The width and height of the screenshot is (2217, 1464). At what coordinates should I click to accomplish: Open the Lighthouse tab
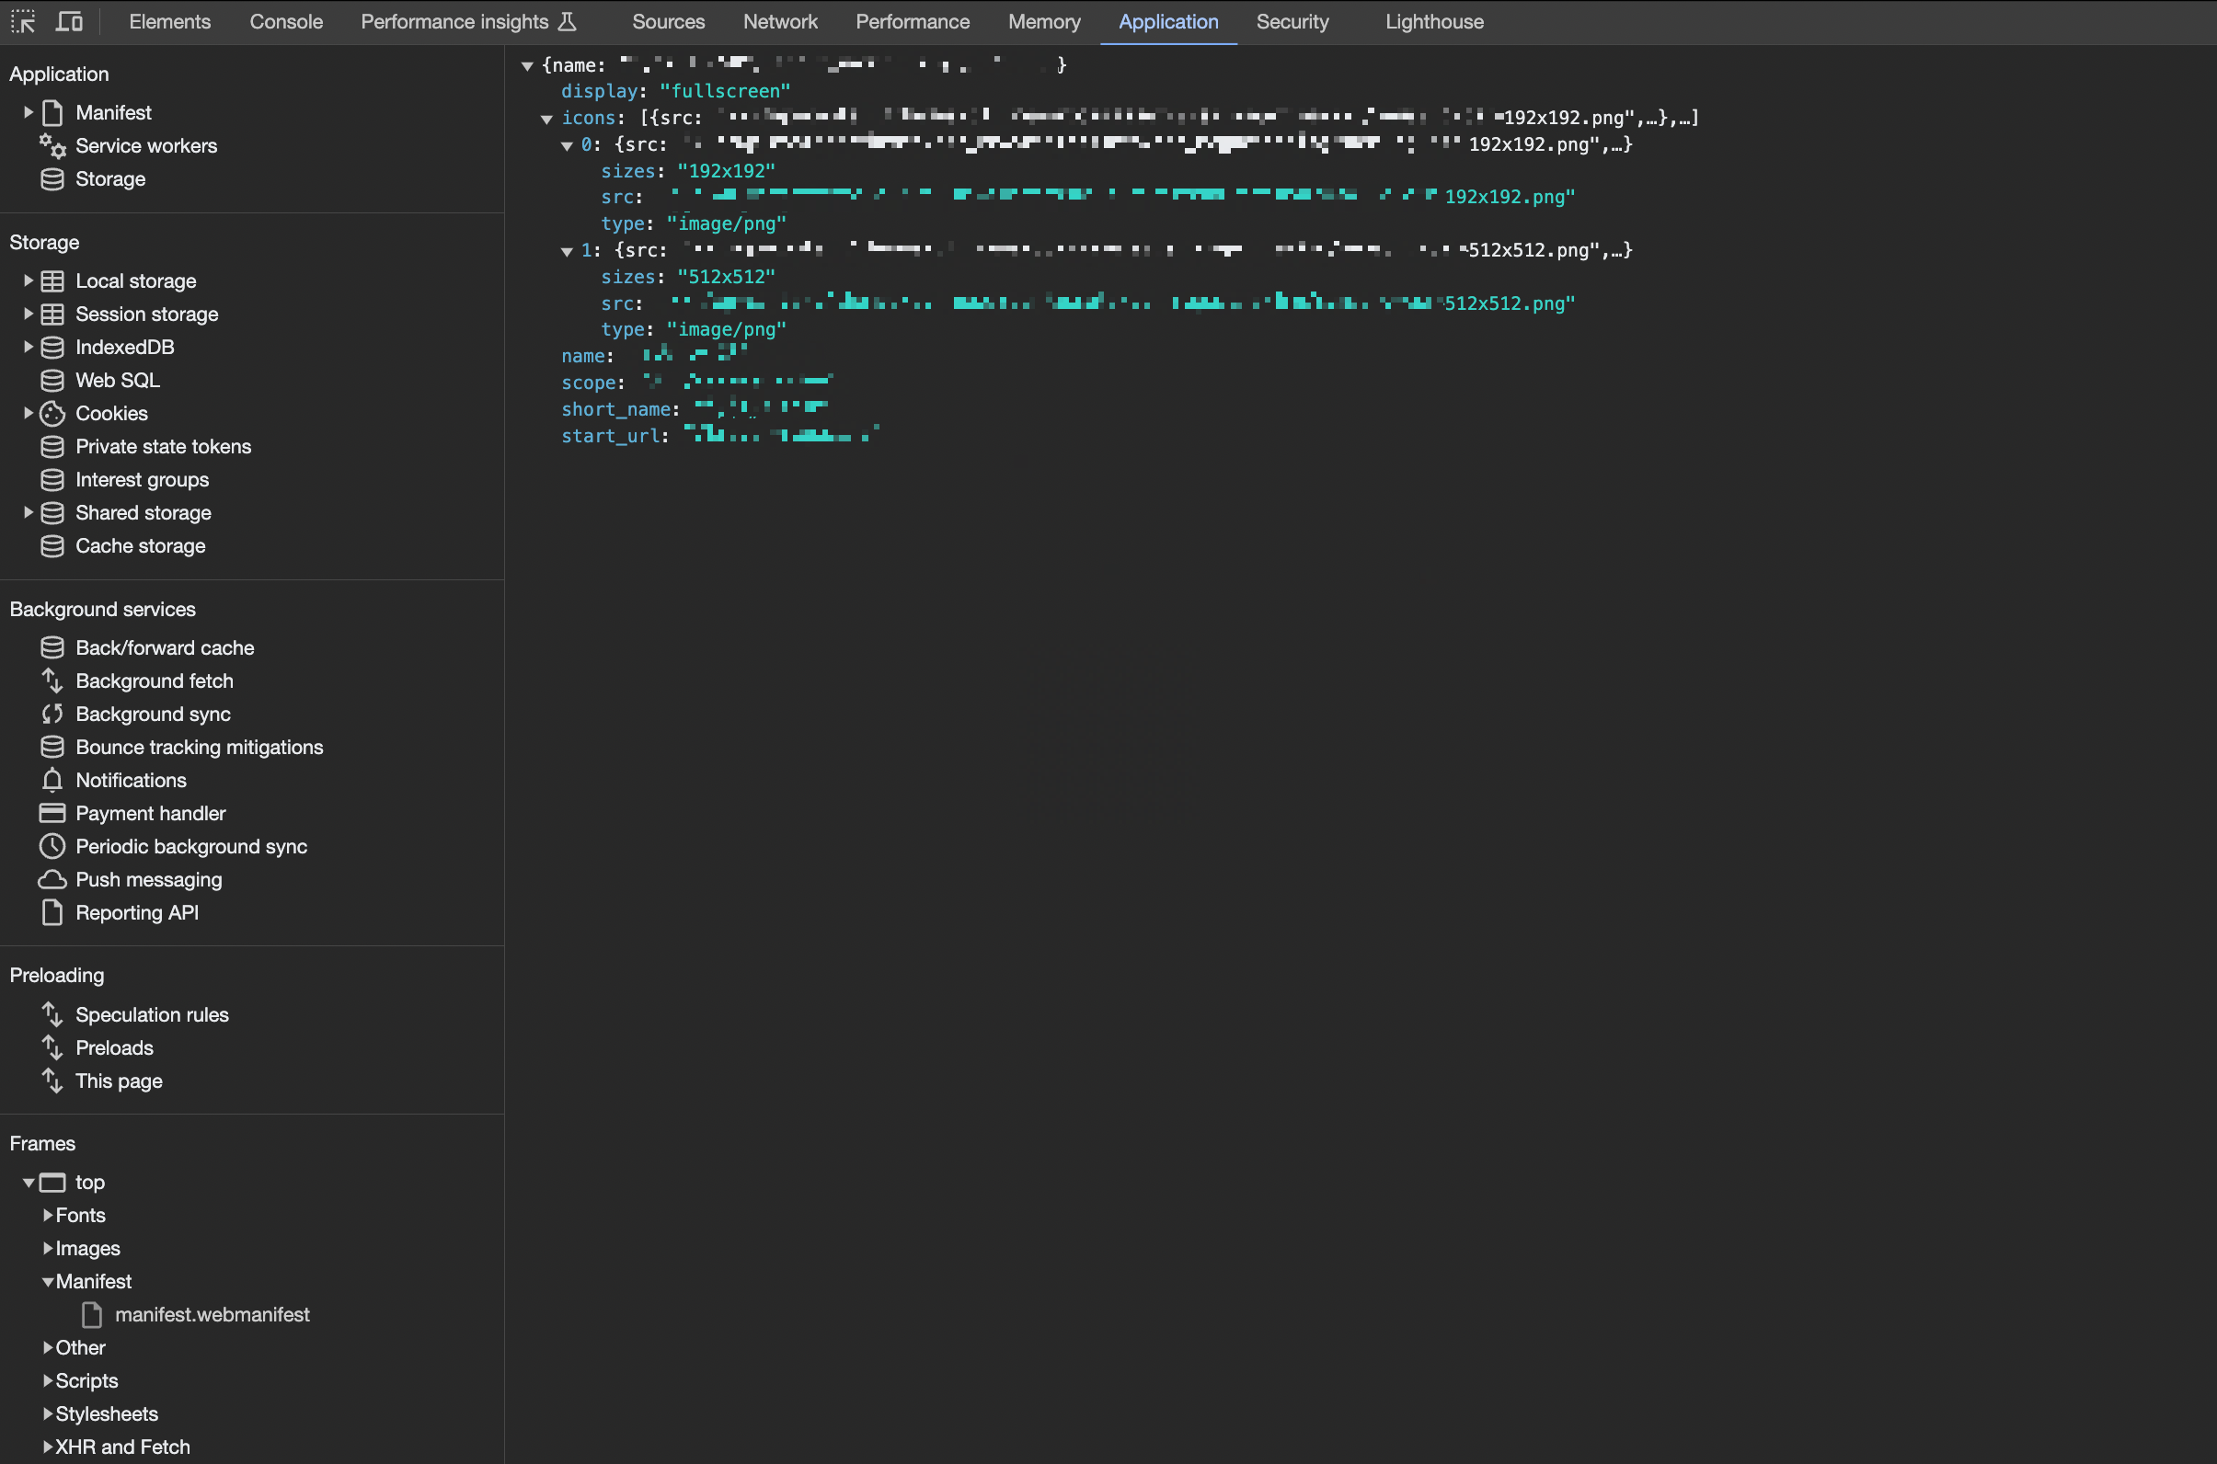1433,21
